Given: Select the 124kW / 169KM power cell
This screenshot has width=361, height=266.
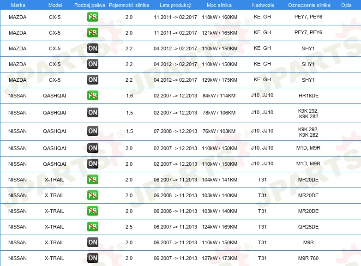Looking at the screenshot, I should coord(219,227).
